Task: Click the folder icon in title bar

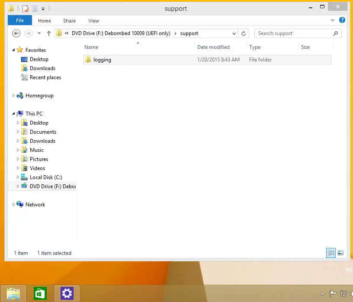Action: click(11, 8)
